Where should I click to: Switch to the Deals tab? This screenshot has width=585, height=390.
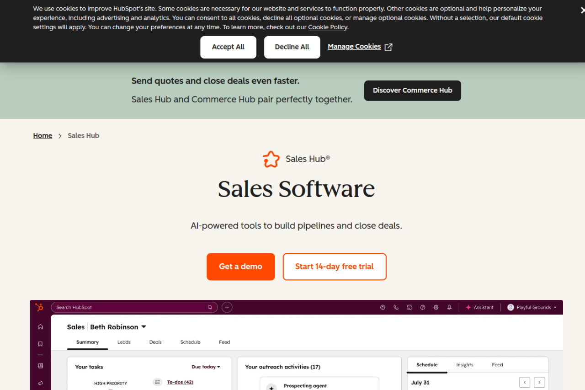[155, 342]
